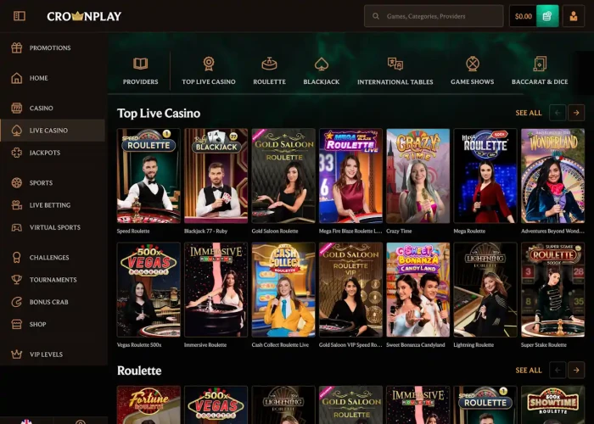Screen dimensions: 594x424
Task: Open the deposit wallet icon
Action: pos(547,16)
